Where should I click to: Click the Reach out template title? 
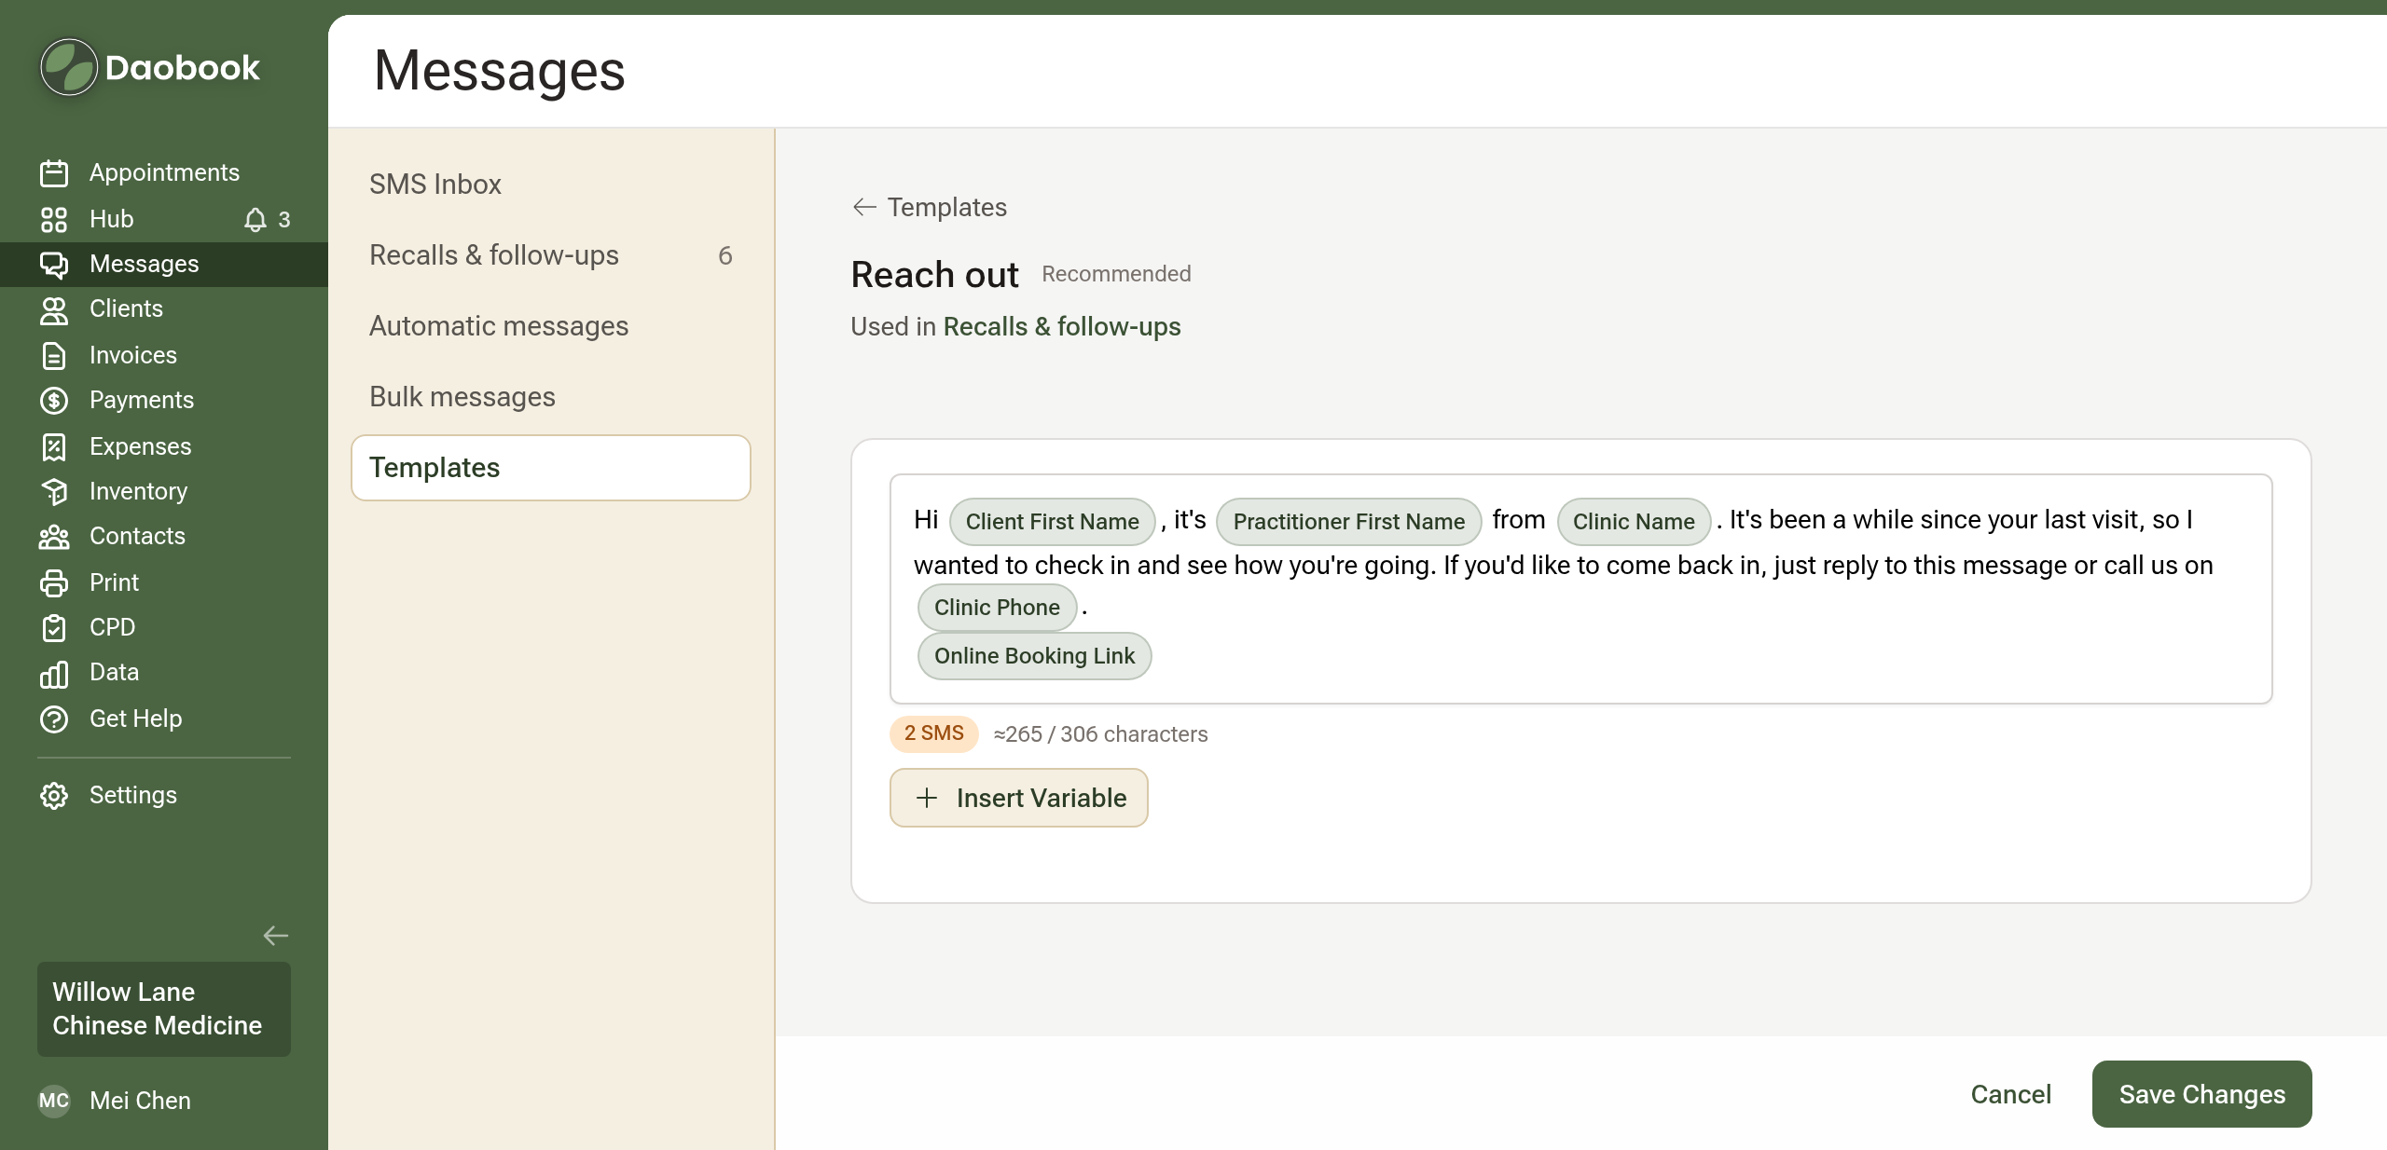934,275
